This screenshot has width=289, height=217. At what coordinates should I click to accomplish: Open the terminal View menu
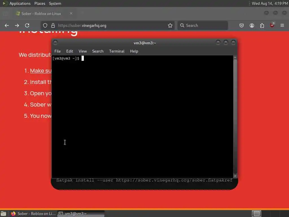pyautogui.click(x=83, y=51)
